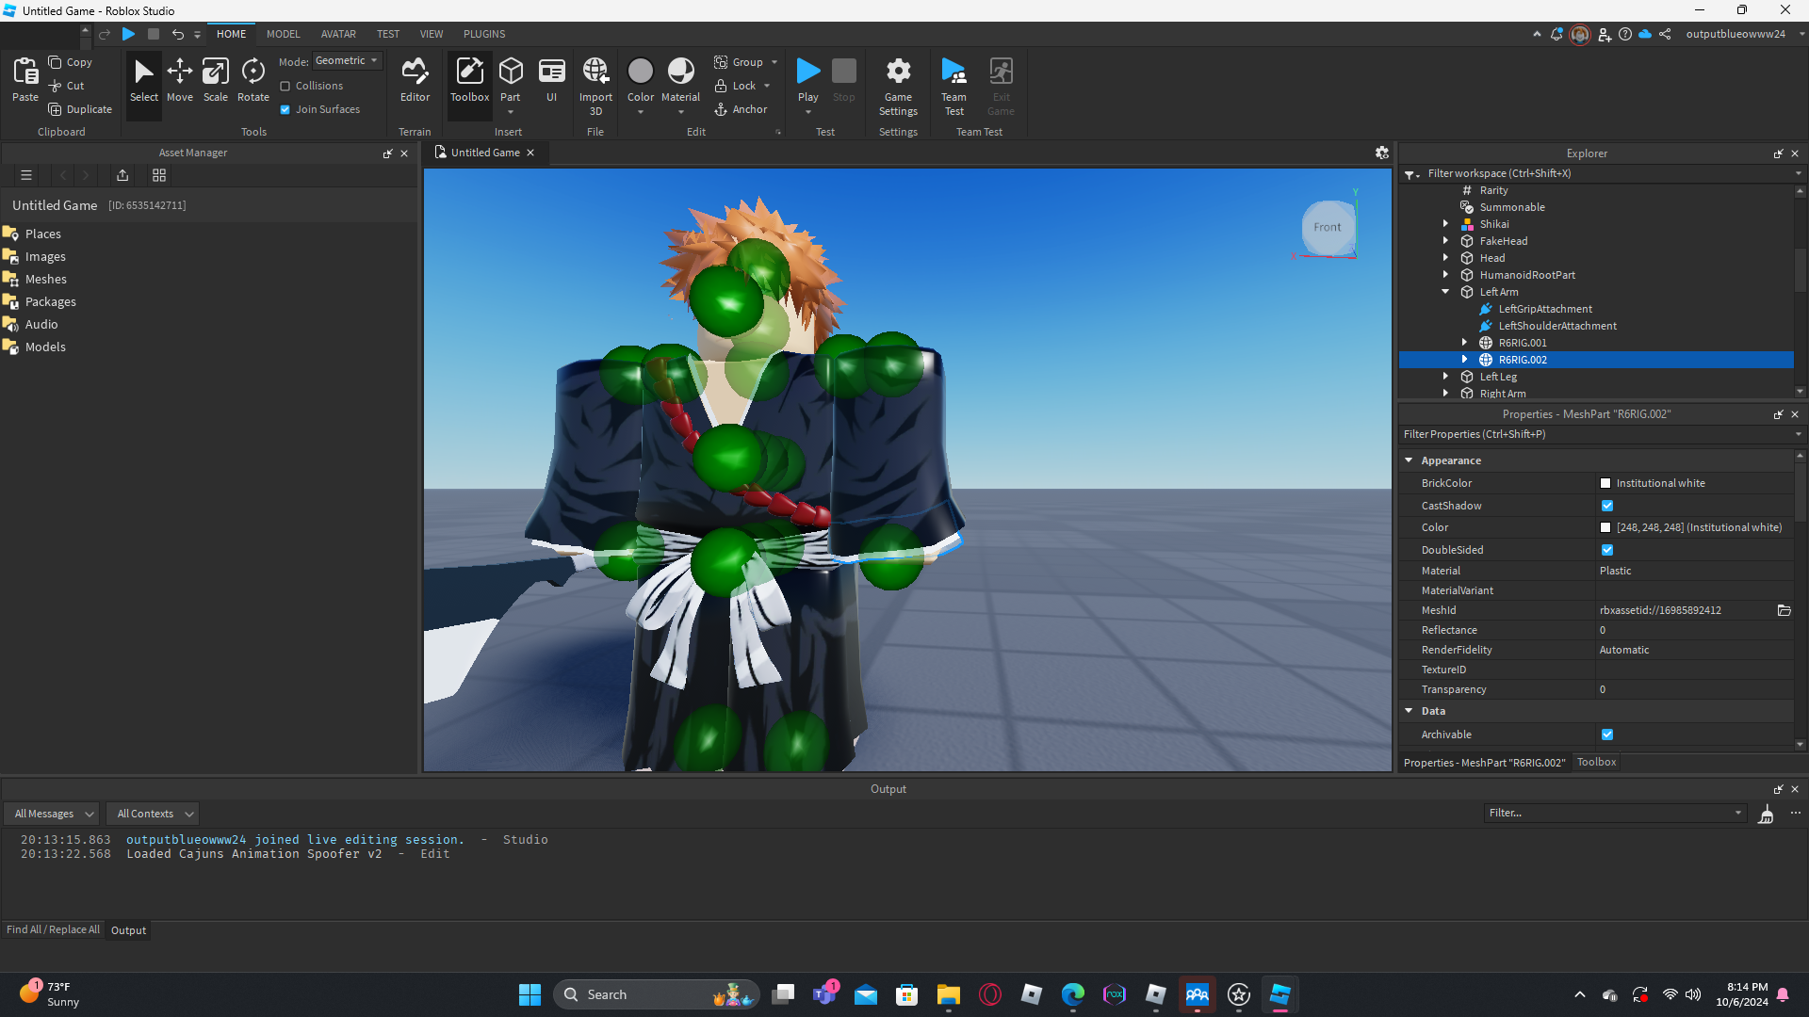The width and height of the screenshot is (1809, 1017).
Task: Enable the Collisions checkbox
Action: 285,86
